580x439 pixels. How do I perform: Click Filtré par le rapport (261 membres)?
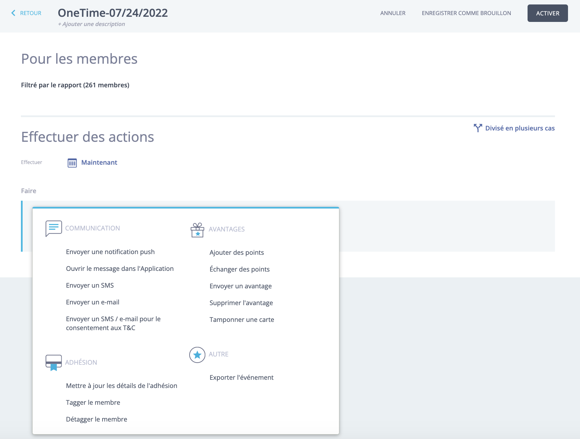coord(75,85)
